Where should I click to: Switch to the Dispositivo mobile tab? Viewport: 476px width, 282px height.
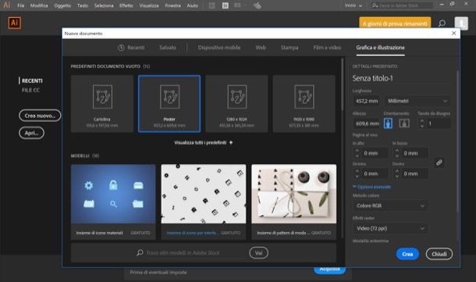[x=219, y=48]
